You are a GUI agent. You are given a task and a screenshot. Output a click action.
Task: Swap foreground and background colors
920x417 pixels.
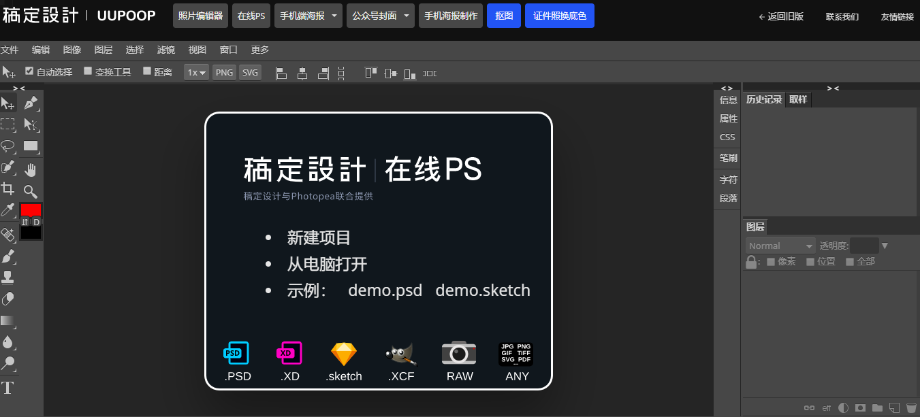point(25,222)
